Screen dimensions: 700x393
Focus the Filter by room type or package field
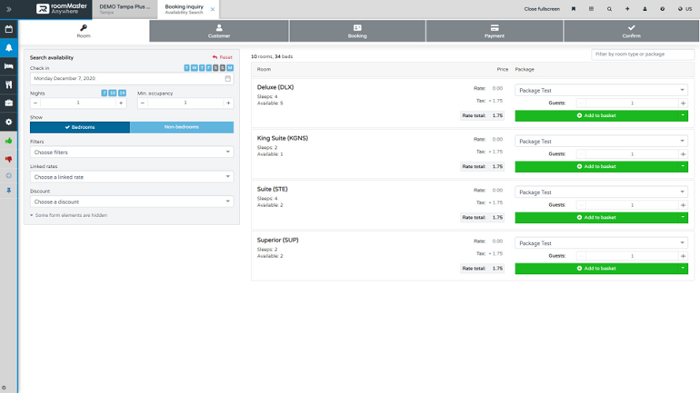coord(643,54)
